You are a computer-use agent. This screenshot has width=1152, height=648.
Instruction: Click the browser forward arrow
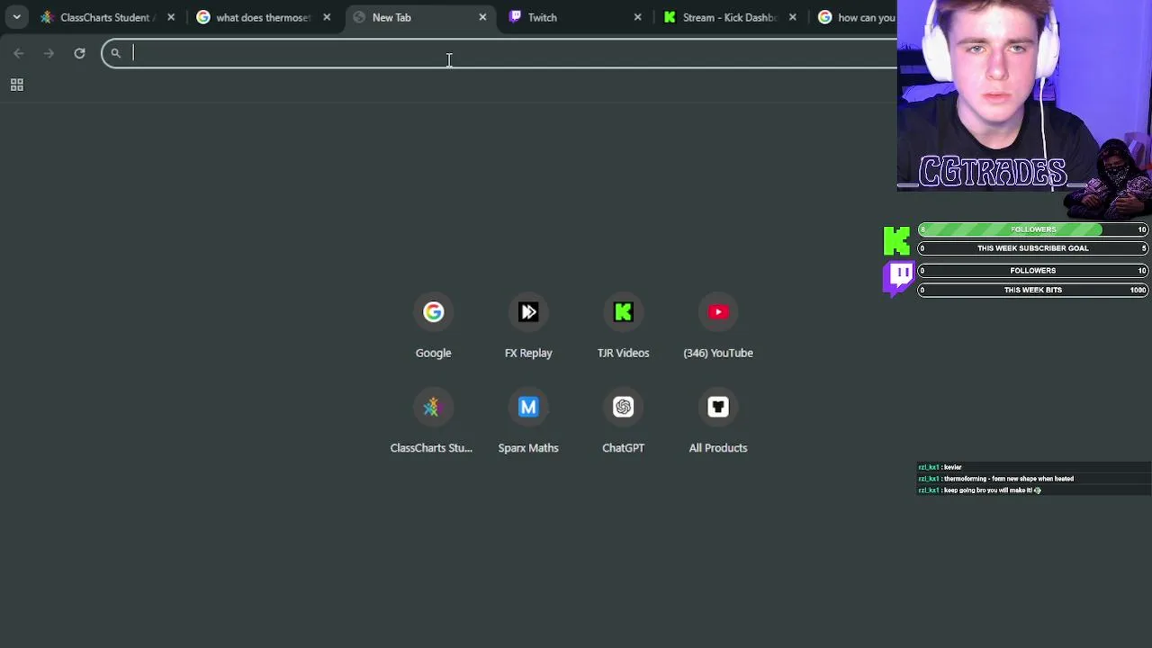(x=49, y=53)
